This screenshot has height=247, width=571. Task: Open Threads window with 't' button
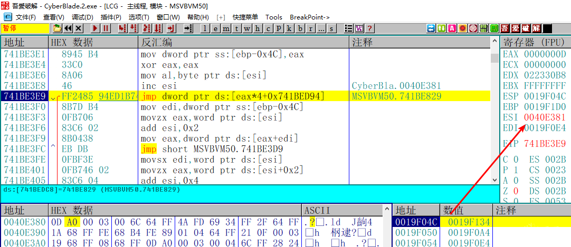pos(237,28)
